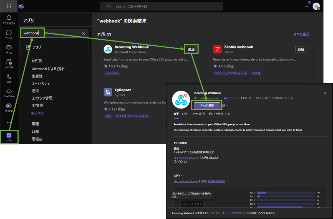The height and width of the screenshot is (219, 333).
Task: Click CyReport app icon
Action: [108, 92]
